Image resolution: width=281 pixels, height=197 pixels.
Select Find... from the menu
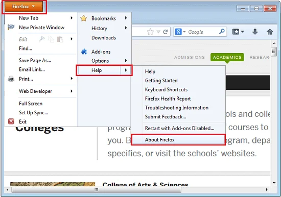[x=26, y=48]
